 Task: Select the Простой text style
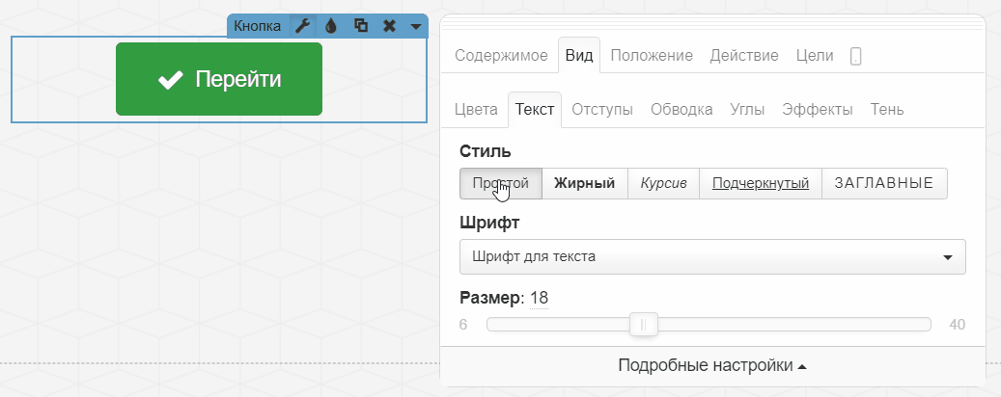[501, 183]
